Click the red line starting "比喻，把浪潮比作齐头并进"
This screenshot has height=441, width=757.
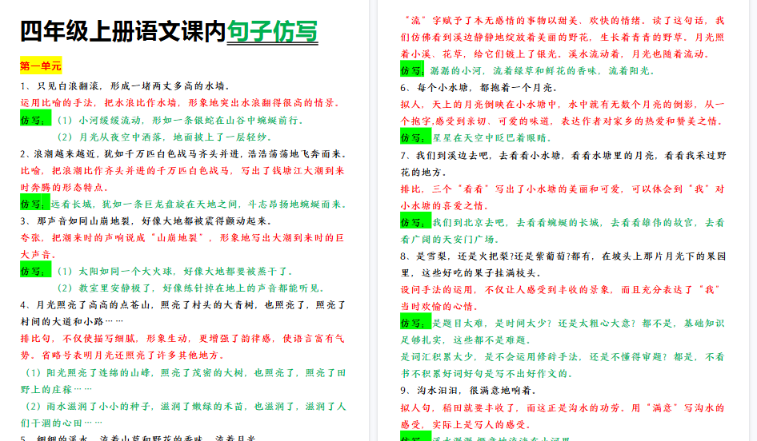point(182,171)
